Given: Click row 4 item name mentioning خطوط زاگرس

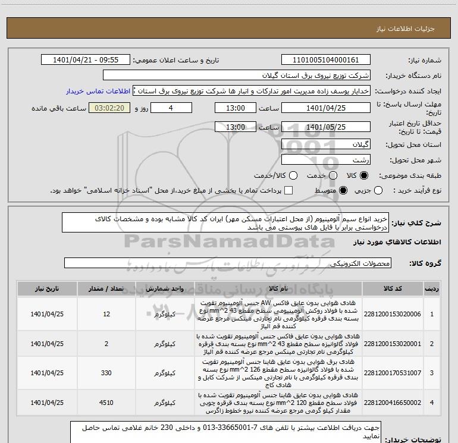Looking at the screenshot, I should [x=278, y=403].
